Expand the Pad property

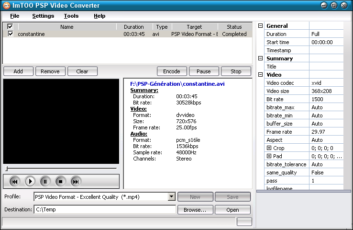269,156
